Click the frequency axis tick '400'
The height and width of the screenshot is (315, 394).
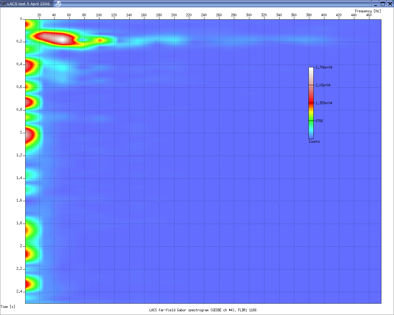coord(324,15)
